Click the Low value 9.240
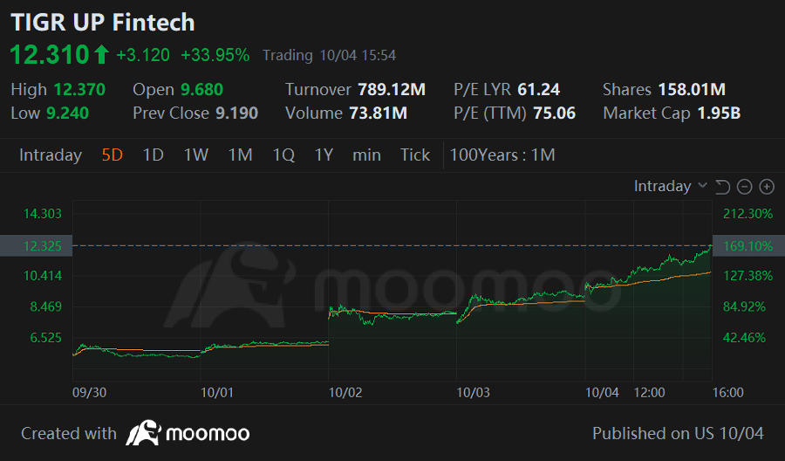 click(x=67, y=114)
